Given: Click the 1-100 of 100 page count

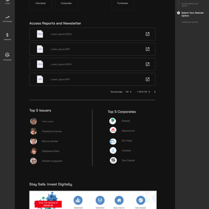Looking at the screenshot, I should 142,92.
